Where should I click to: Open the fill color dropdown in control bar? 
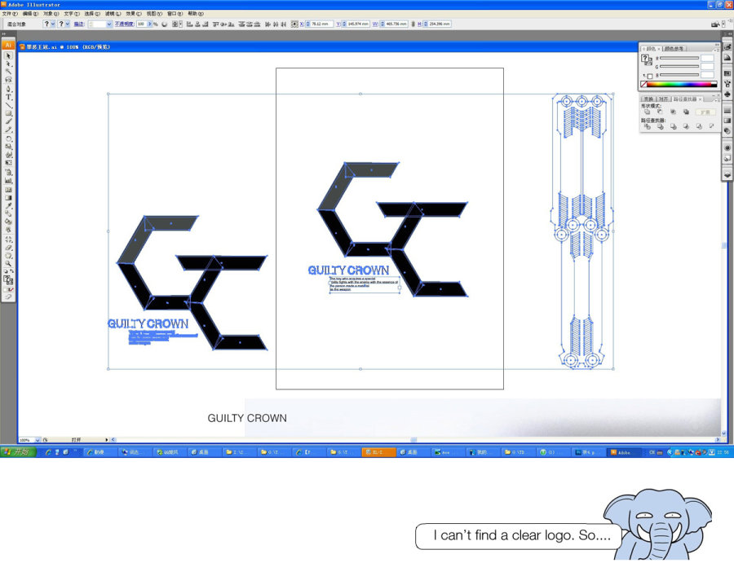coord(52,24)
